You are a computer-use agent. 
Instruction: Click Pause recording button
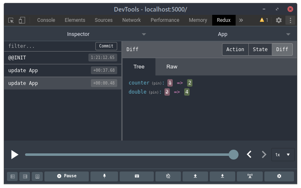67,176
